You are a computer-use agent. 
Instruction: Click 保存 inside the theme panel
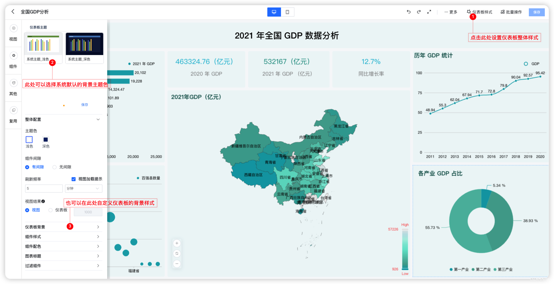click(x=85, y=105)
